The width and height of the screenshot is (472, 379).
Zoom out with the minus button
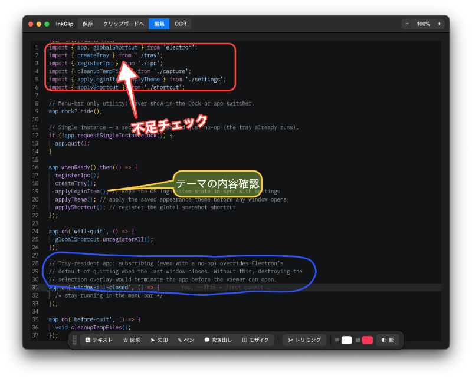407,24
